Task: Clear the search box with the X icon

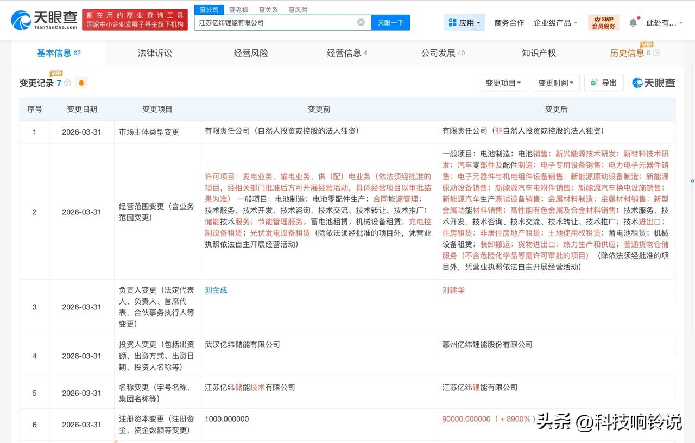Action: (361, 22)
